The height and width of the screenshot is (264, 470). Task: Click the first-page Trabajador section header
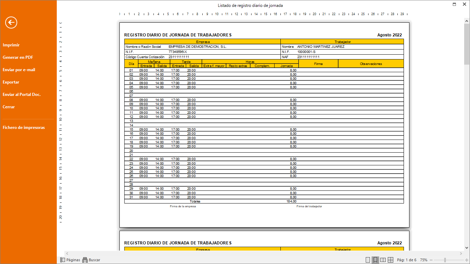tap(342, 42)
